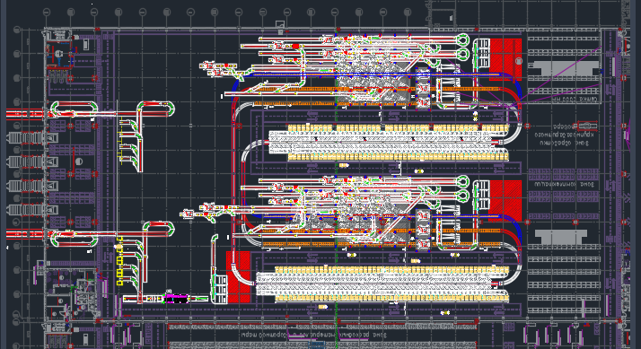Click the magenta block on bottom conveyor

(x=176, y=299)
